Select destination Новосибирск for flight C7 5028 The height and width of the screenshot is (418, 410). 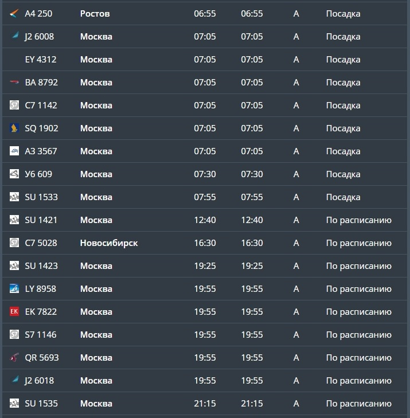(109, 243)
